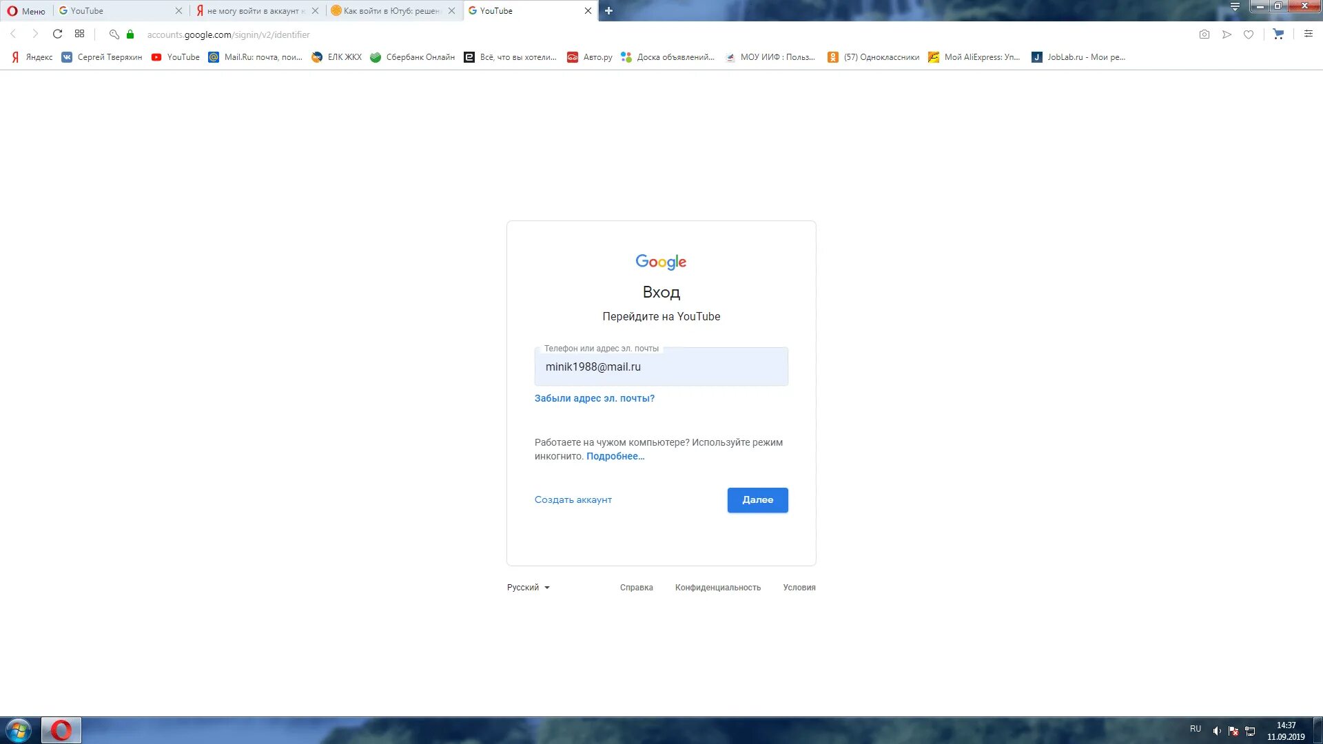The height and width of the screenshot is (744, 1323).
Task: Click the speaker/volume icon in system tray
Action: point(1218,730)
